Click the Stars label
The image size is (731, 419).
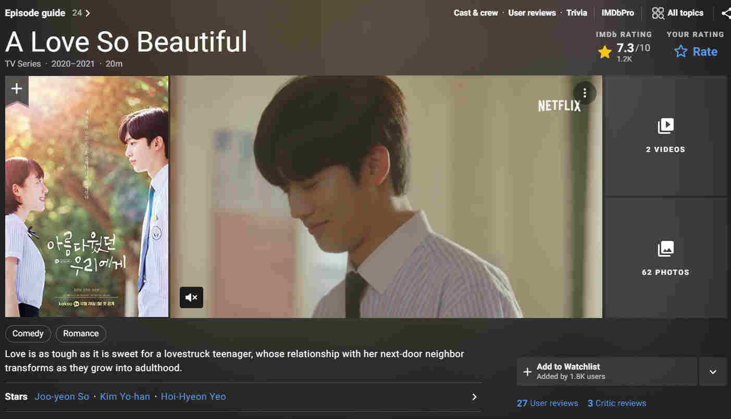pos(16,397)
